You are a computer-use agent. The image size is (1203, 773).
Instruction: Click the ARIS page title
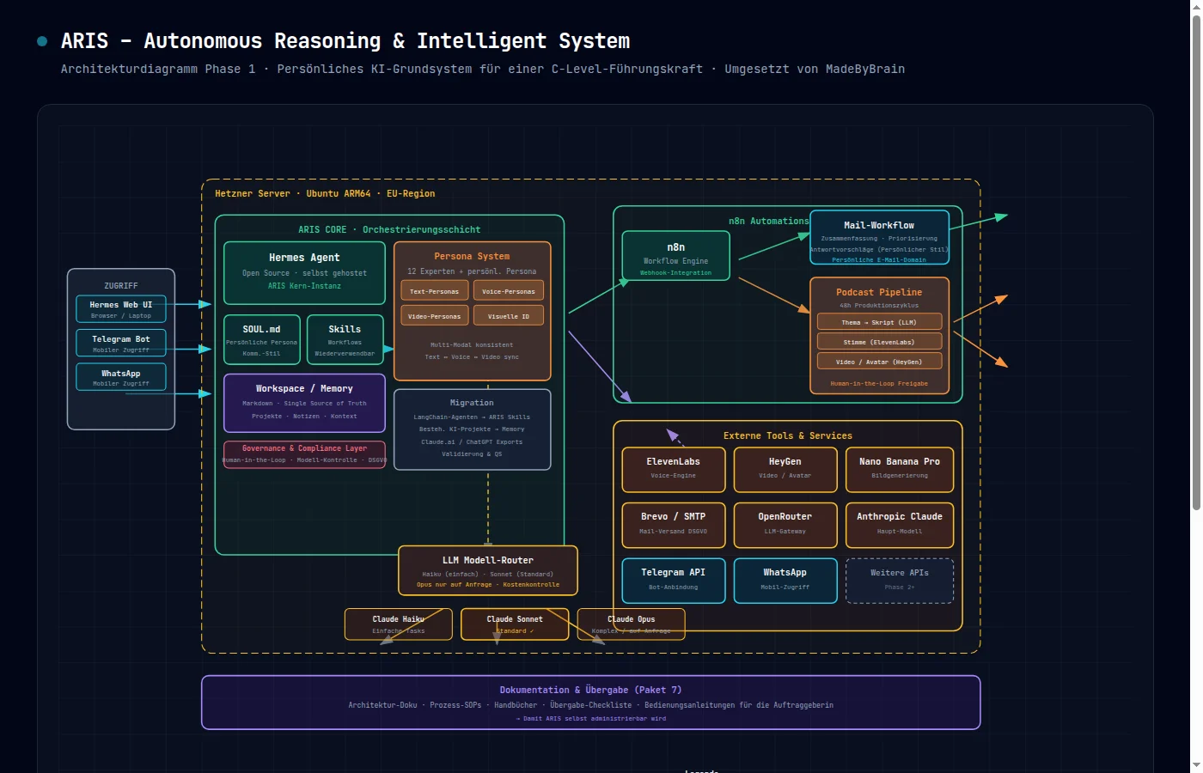(345, 40)
